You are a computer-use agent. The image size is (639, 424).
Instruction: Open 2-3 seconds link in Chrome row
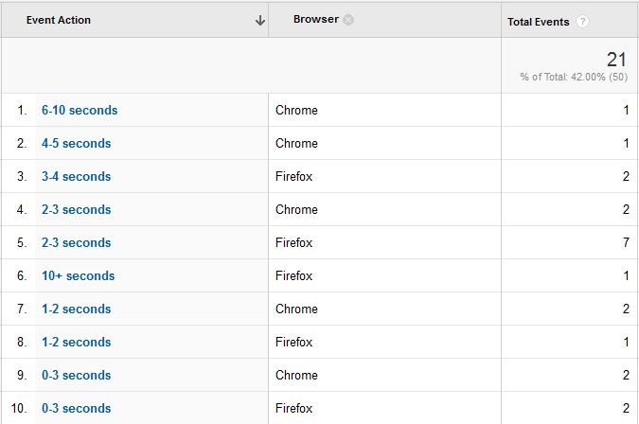click(77, 209)
